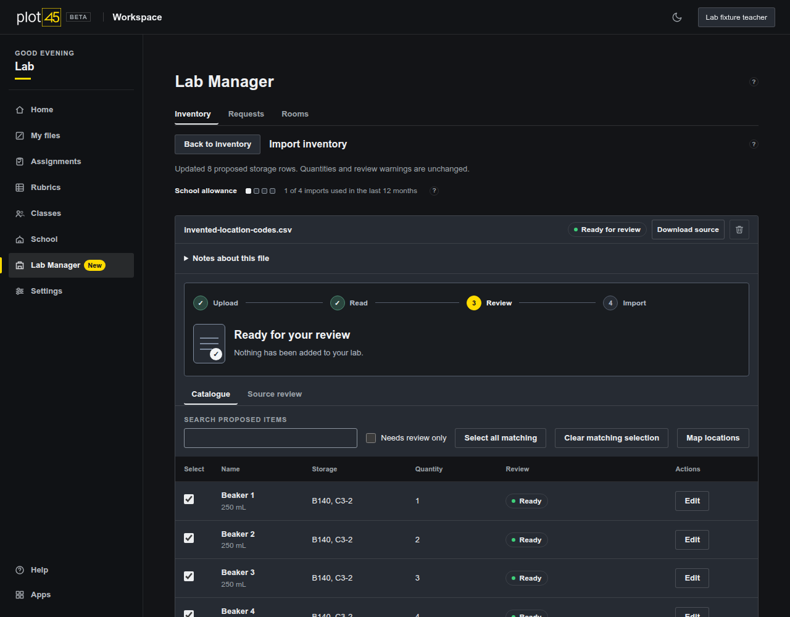Image resolution: width=790 pixels, height=617 pixels.
Task: Edit the Beaker 3 row
Action: tap(692, 578)
